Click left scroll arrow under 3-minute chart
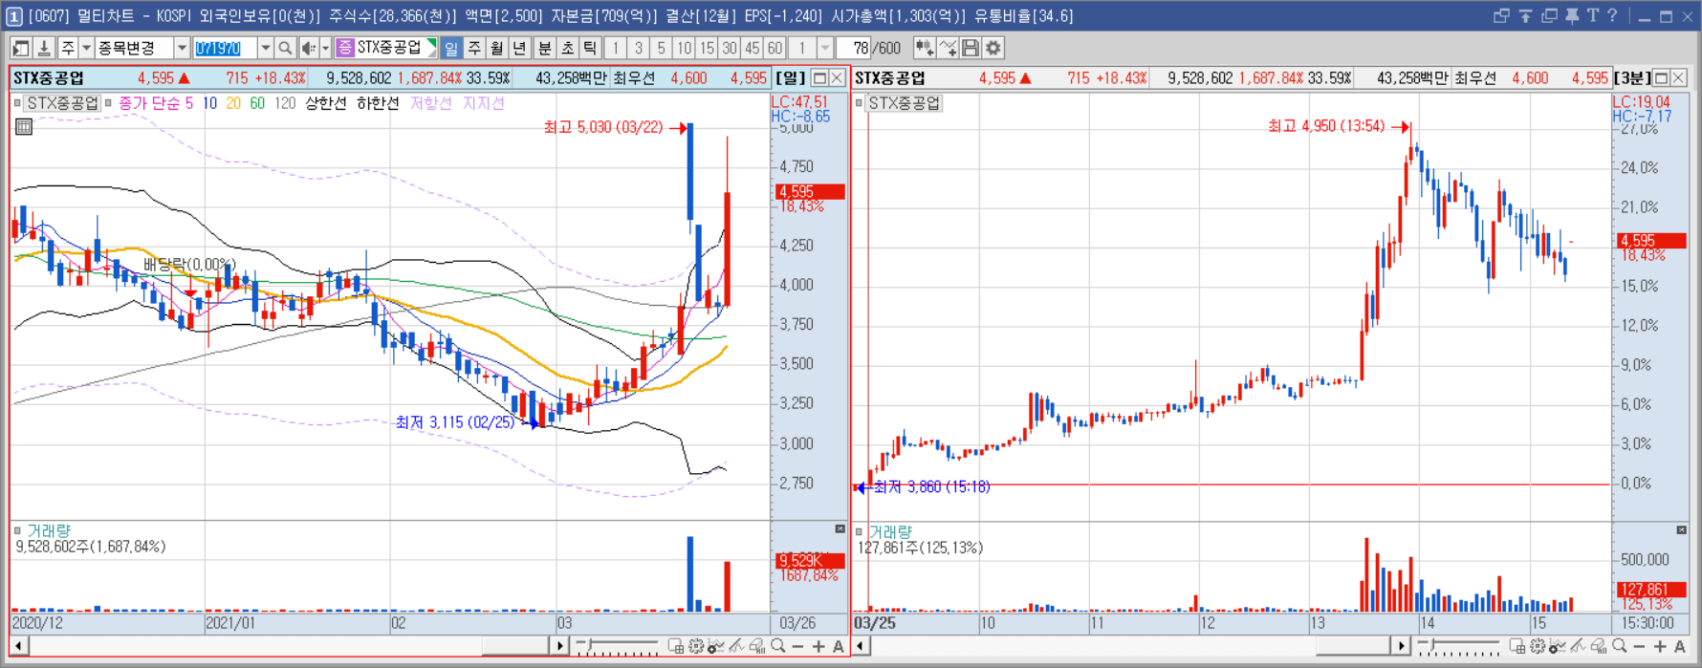This screenshot has height=668, width=1702. pos(861,646)
